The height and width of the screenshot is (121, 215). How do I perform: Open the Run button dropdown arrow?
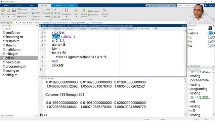tap(76, 16)
